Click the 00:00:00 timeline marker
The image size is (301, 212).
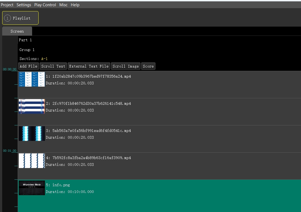tap(10, 69)
